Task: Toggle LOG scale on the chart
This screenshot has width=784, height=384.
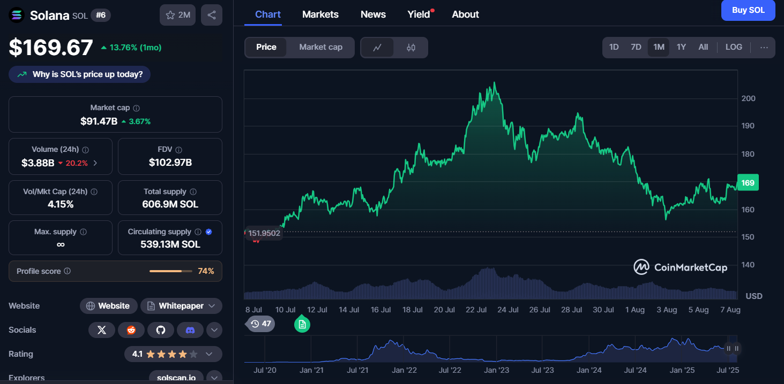Action: tap(734, 47)
